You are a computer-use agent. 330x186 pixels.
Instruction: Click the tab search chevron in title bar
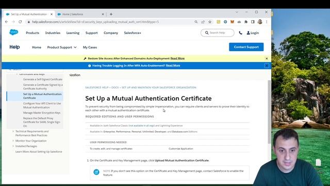pyautogui.click(x=237, y=12)
